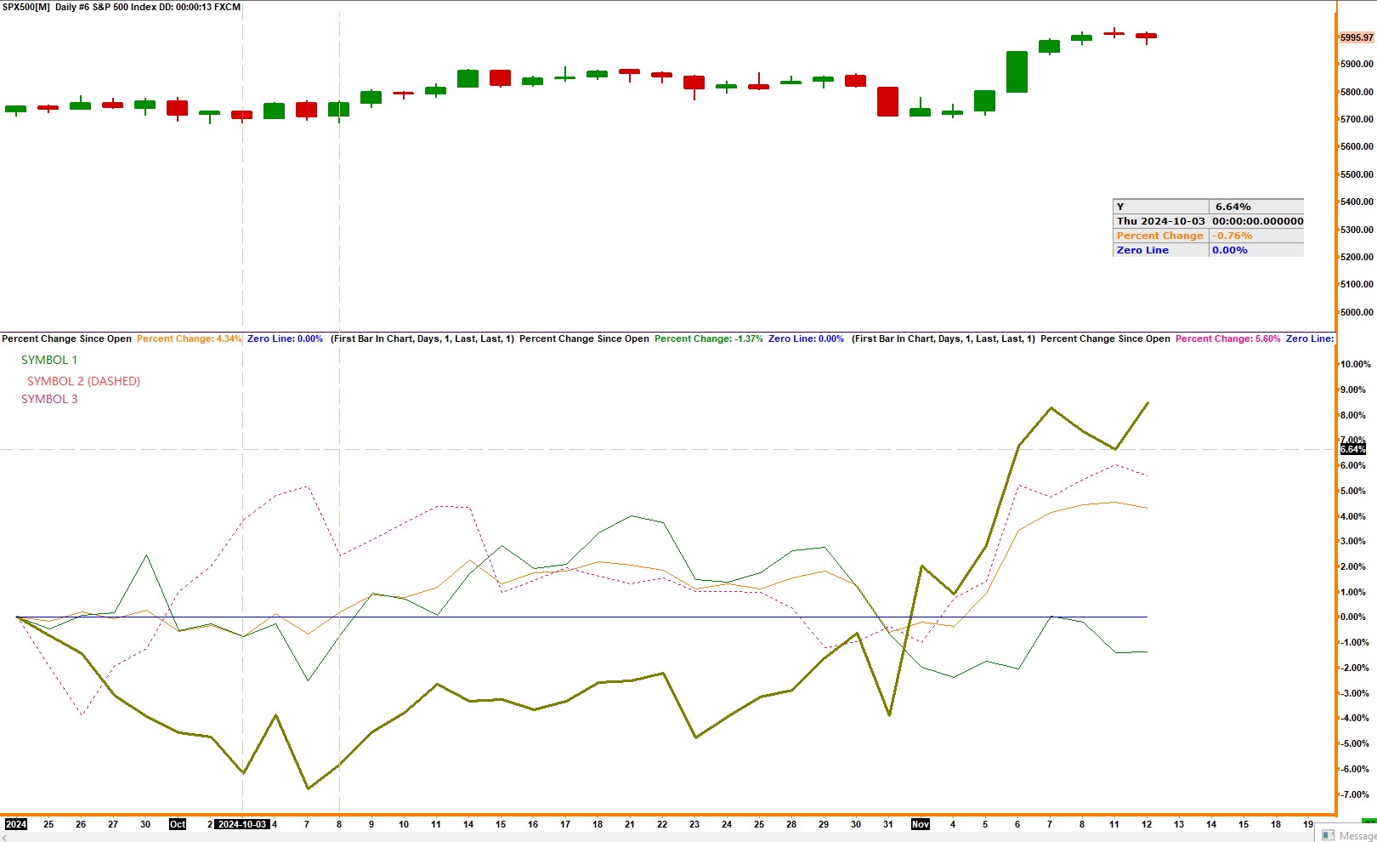Click the scroll-left arrow at chart bottom
The image size is (1377, 842).
[x=3, y=837]
